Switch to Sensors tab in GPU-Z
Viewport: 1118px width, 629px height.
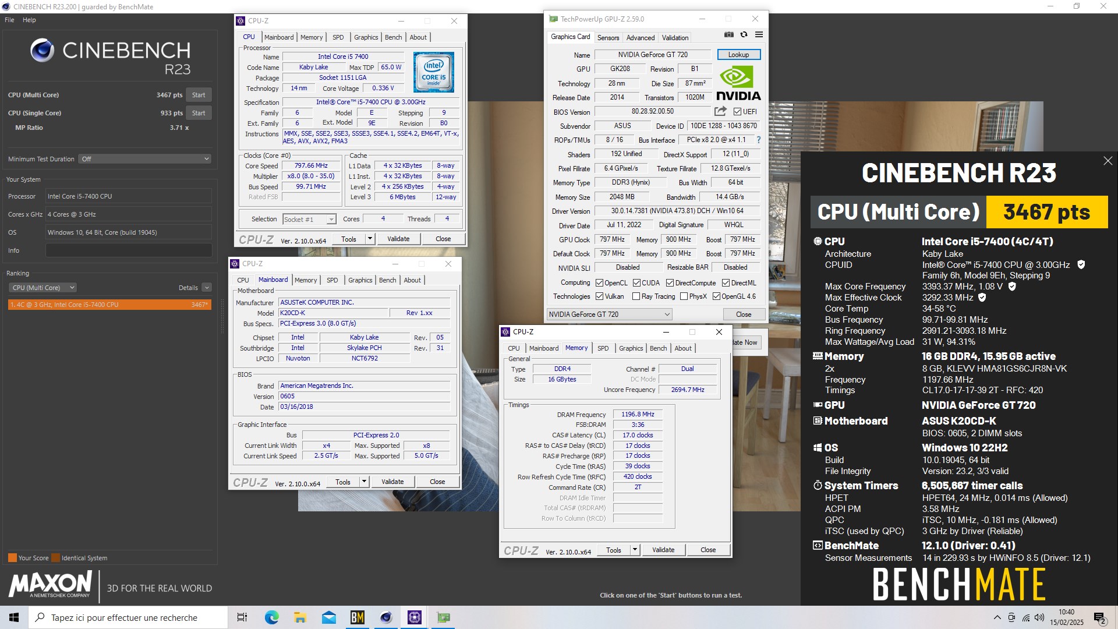click(x=608, y=38)
